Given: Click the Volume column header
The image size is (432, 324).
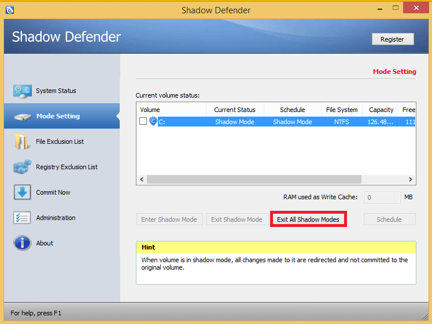Looking at the screenshot, I should pyautogui.click(x=171, y=110).
